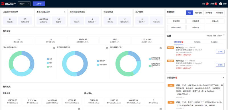228x110 pixels.
Task: Click the red badge next to 未读消息
Action: [176, 78]
